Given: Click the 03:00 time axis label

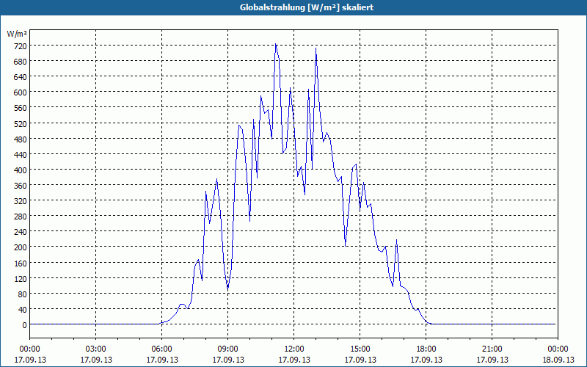Looking at the screenshot, I should pos(96,349).
